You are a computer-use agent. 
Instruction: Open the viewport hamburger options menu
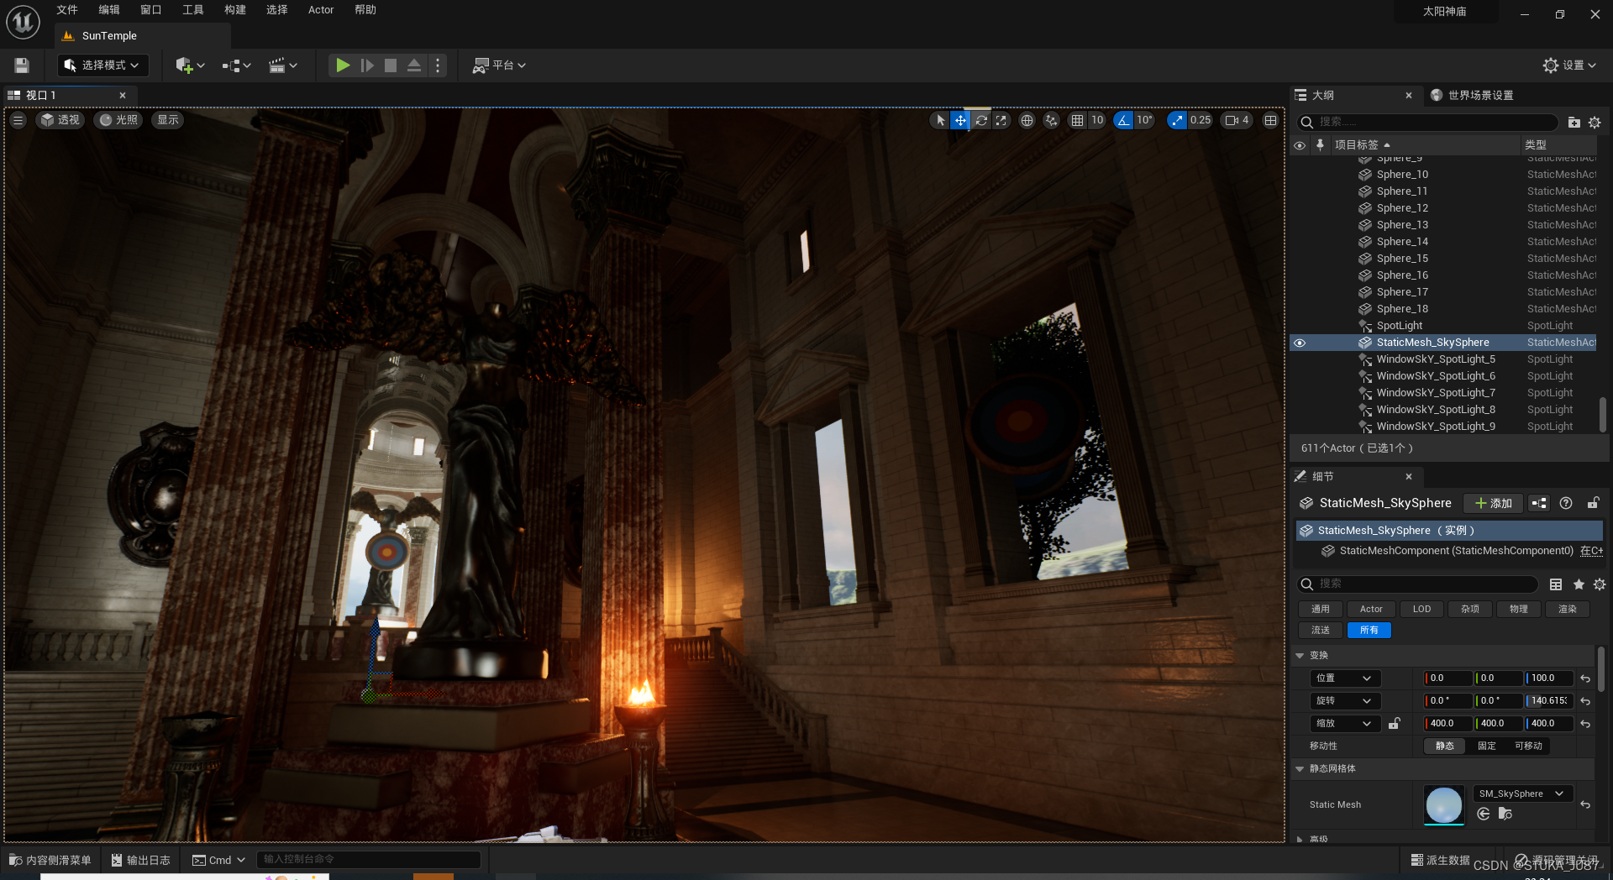click(x=18, y=120)
